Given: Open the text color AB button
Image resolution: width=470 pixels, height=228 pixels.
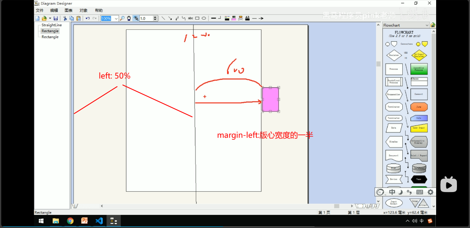Looking at the screenshot, I should pyautogui.click(x=248, y=18).
